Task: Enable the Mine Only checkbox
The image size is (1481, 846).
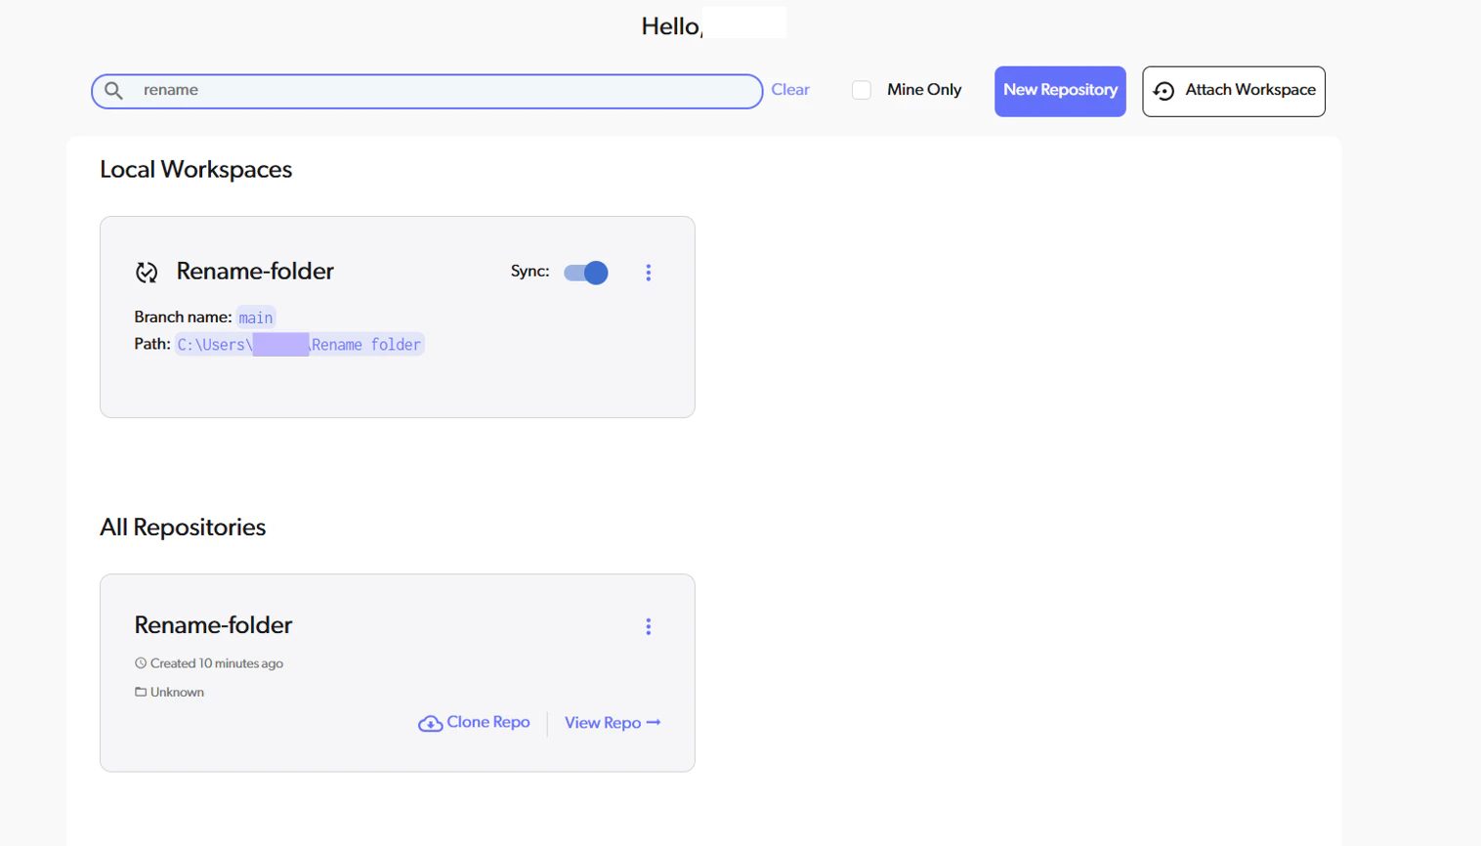Action: pyautogui.click(x=862, y=89)
